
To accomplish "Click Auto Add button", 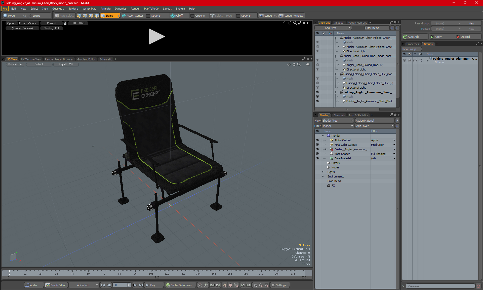I will pos(415,37).
